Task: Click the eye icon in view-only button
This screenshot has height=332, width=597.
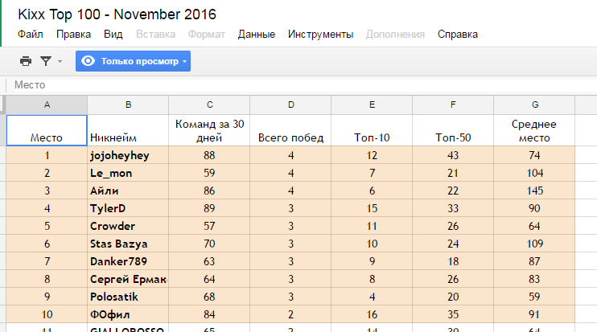Action: 88,61
